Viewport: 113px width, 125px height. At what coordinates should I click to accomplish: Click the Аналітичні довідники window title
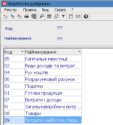point(29,4)
